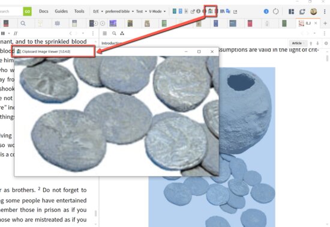This screenshot has height=227, width=330.
Task: Open the user profile avatar
Action: (x=313, y=11)
